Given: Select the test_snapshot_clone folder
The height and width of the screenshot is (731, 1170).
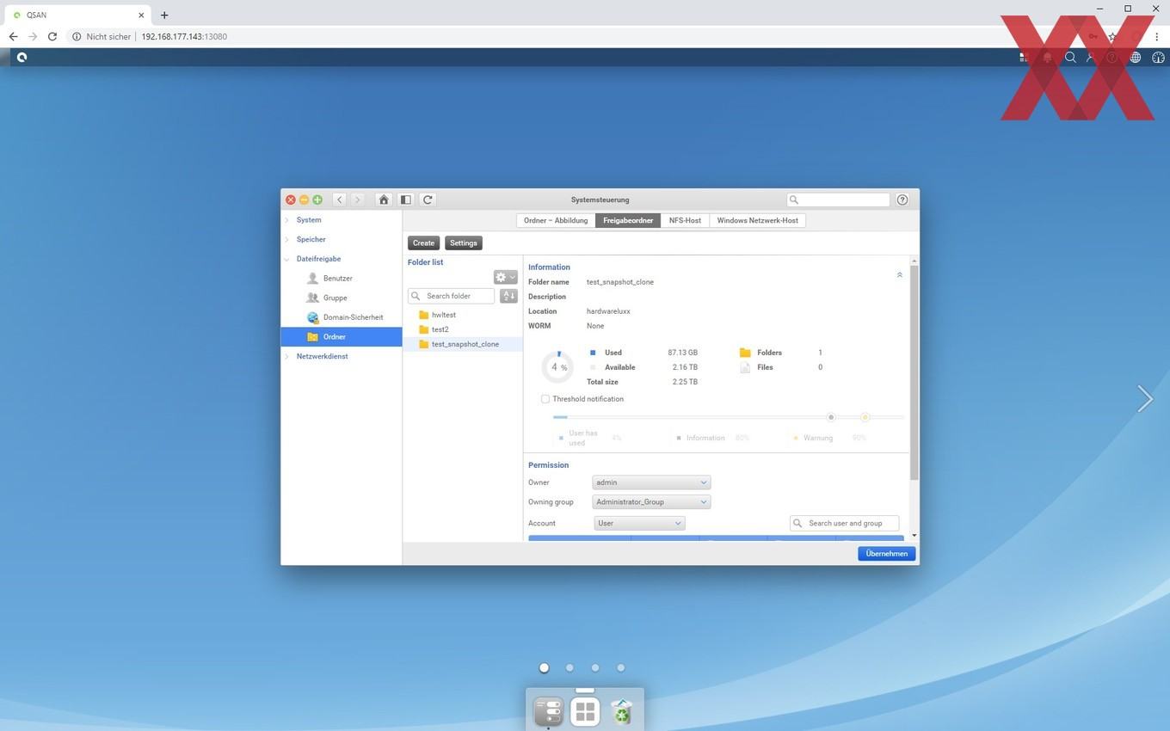Looking at the screenshot, I should (463, 344).
